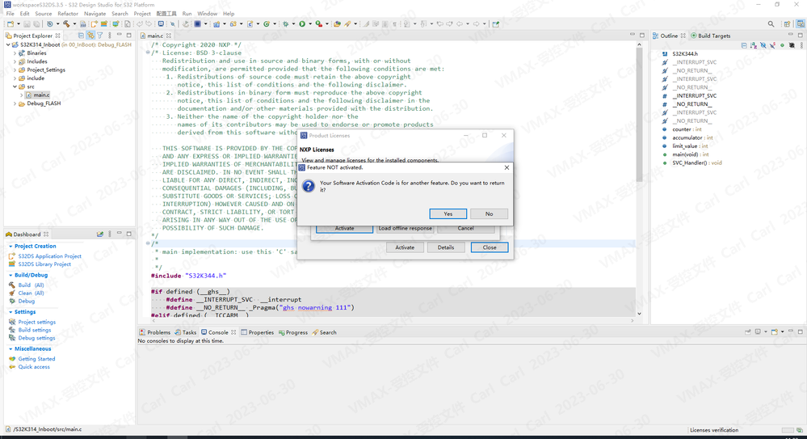Expand the Debug_FLASH folder
807x439 pixels.
click(x=15, y=103)
